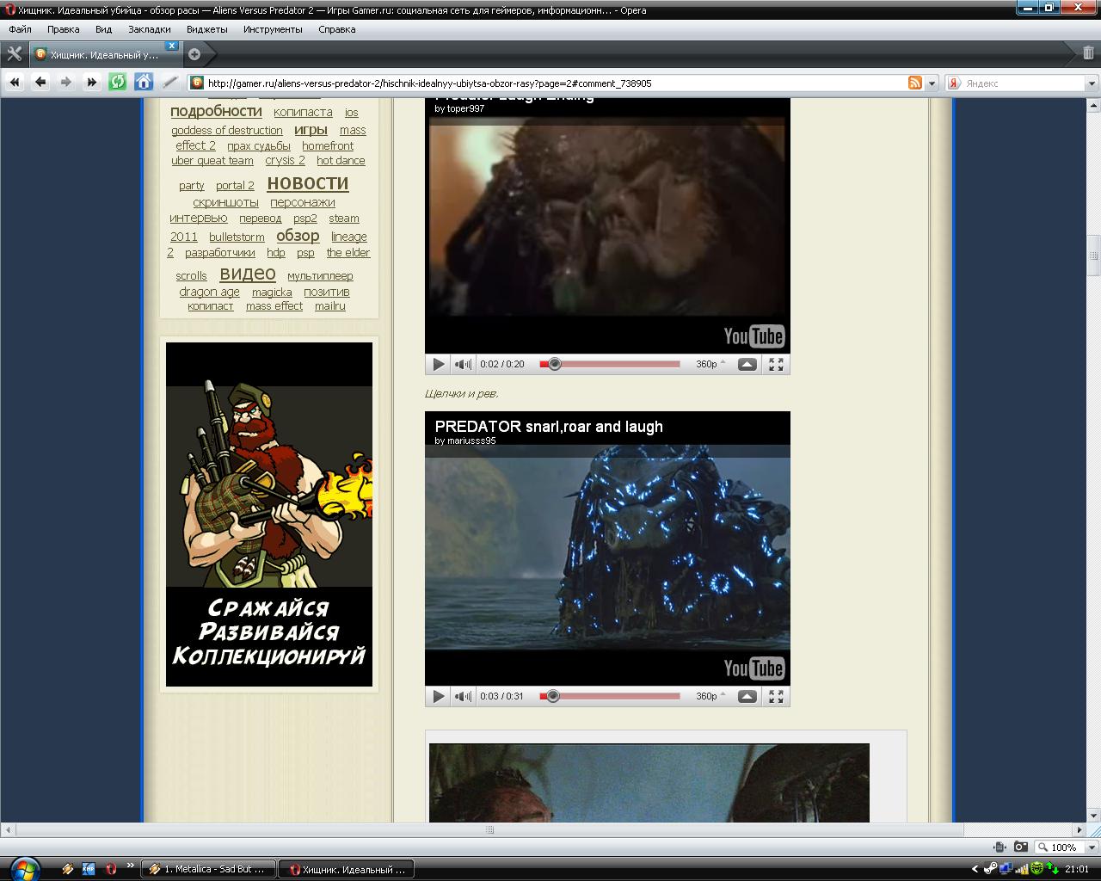Click the PREDATOR snarl,roar and laugh title
Screen dimensions: 1101x881
click(x=549, y=426)
